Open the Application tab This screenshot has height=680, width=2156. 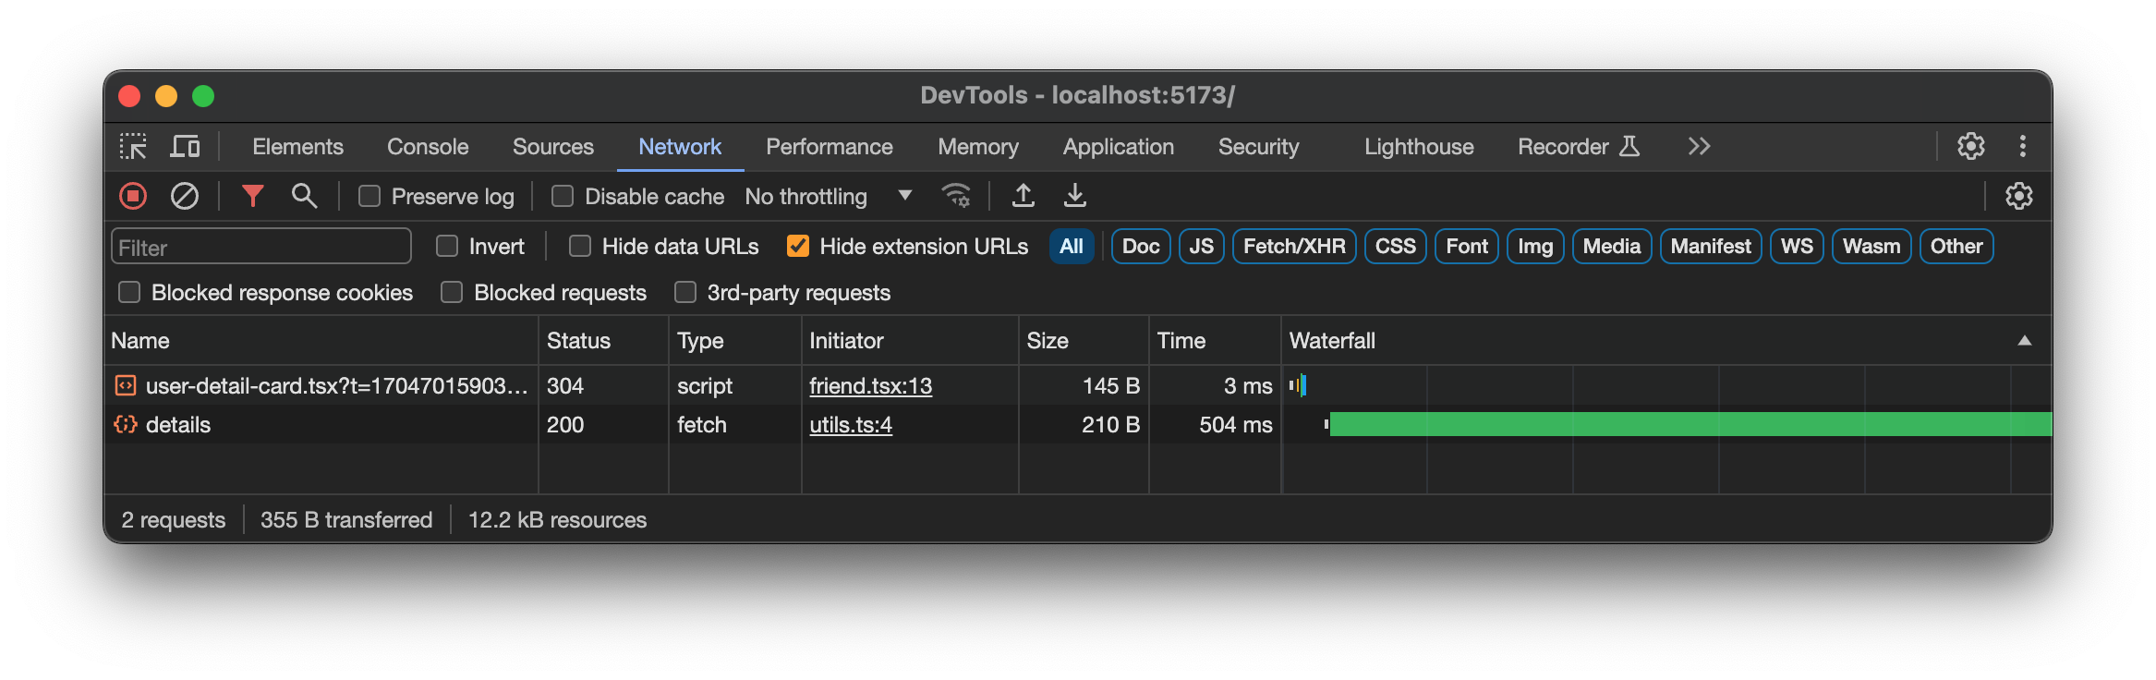pos(1119,147)
